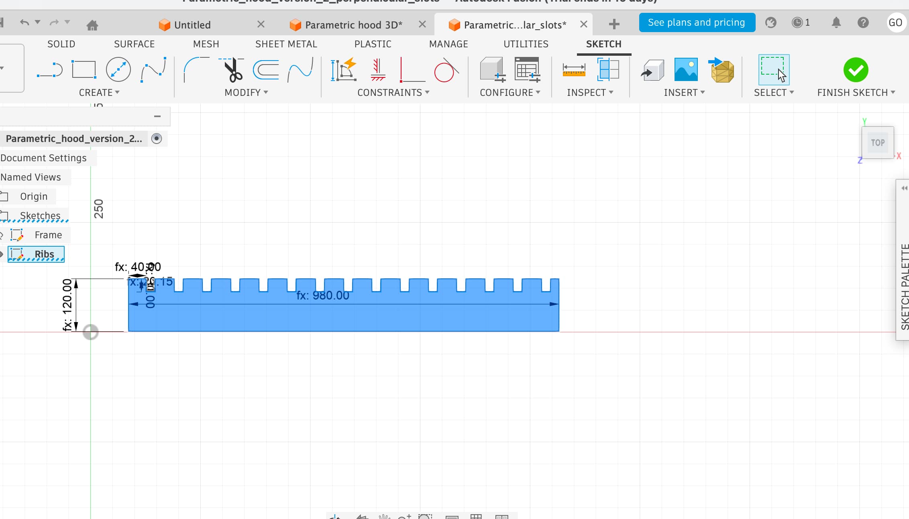Activate the Fillet tool
Viewport: 909px width, 519px height.
pos(196,70)
